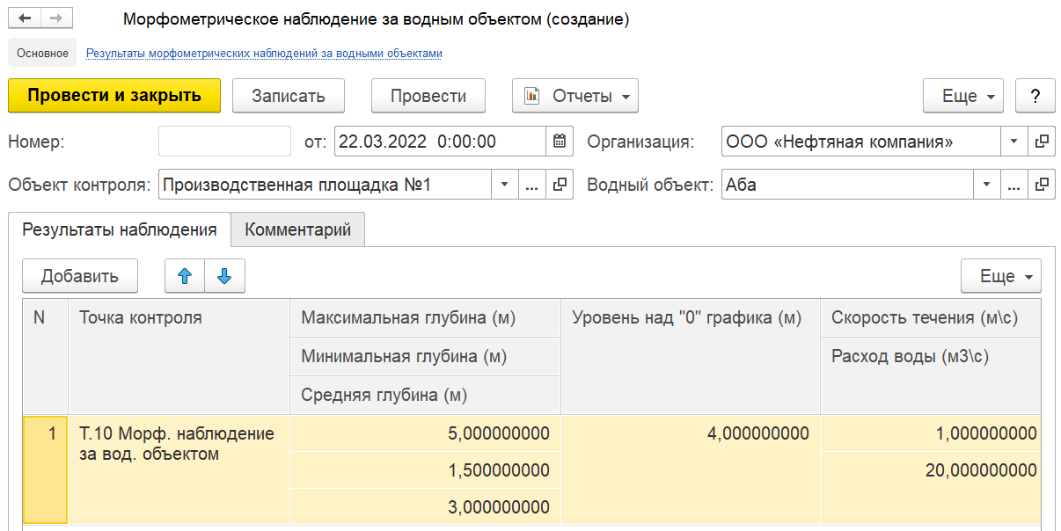The image size is (1061, 531).
Task: Open Объект контроля record with open-form icon
Action: coord(560,185)
